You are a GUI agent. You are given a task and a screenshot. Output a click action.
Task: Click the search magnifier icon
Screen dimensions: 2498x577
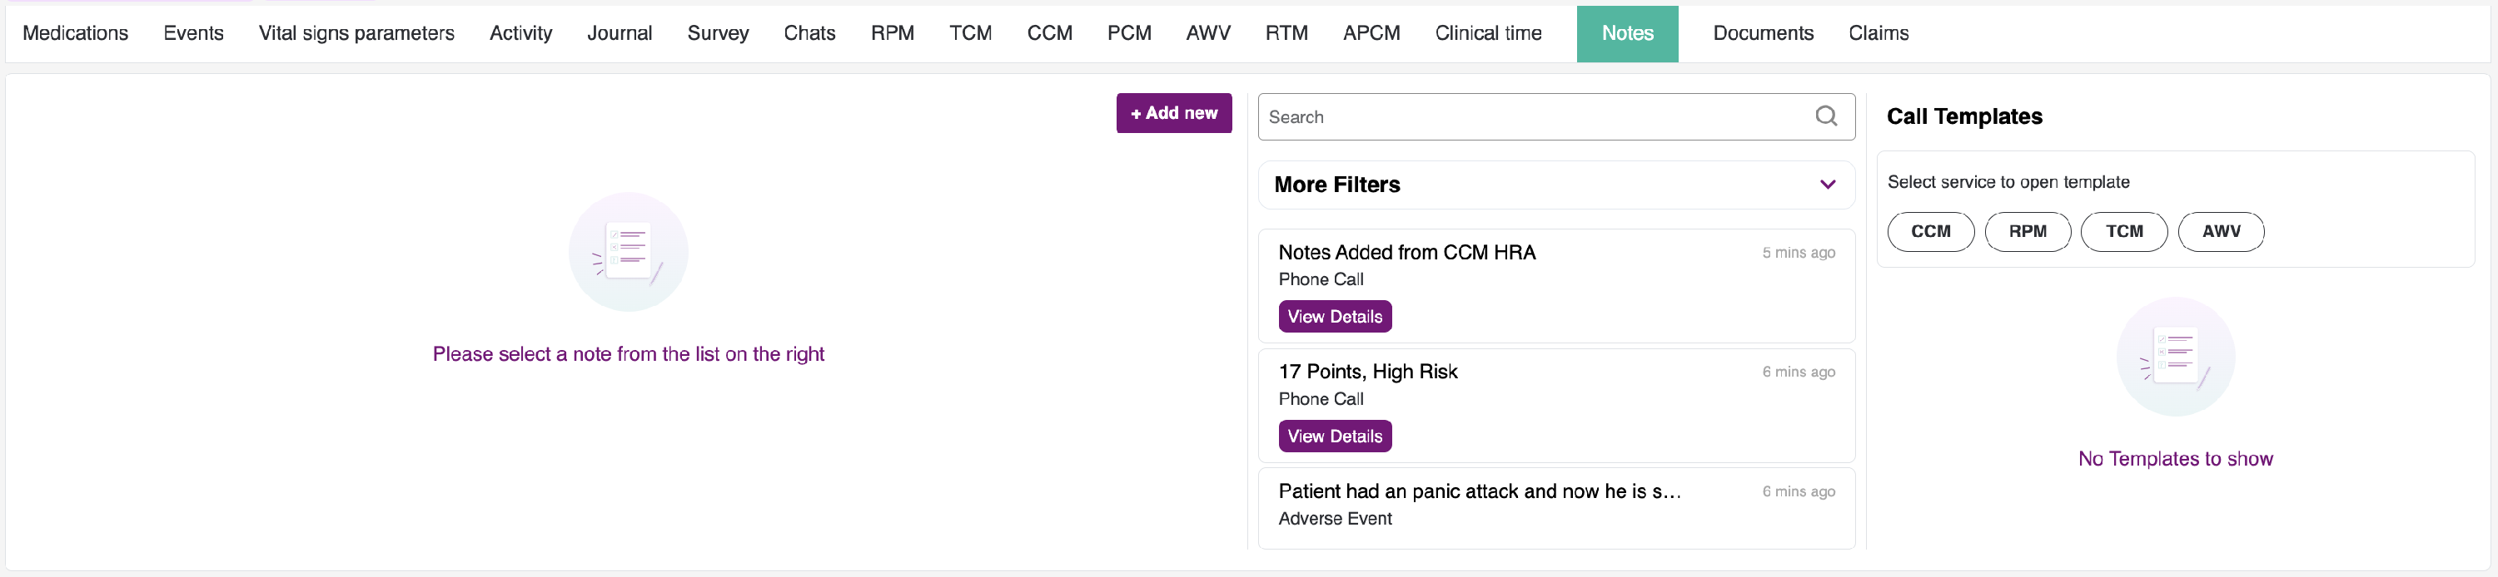pos(1826,116)
